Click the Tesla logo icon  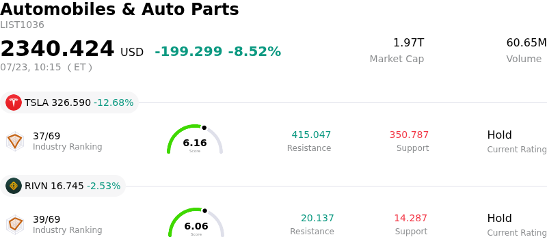(x=14, y=102)
